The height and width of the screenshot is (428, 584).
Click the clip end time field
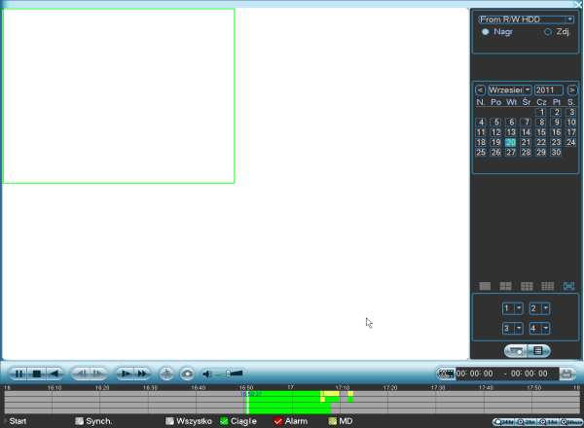[529, 374]
